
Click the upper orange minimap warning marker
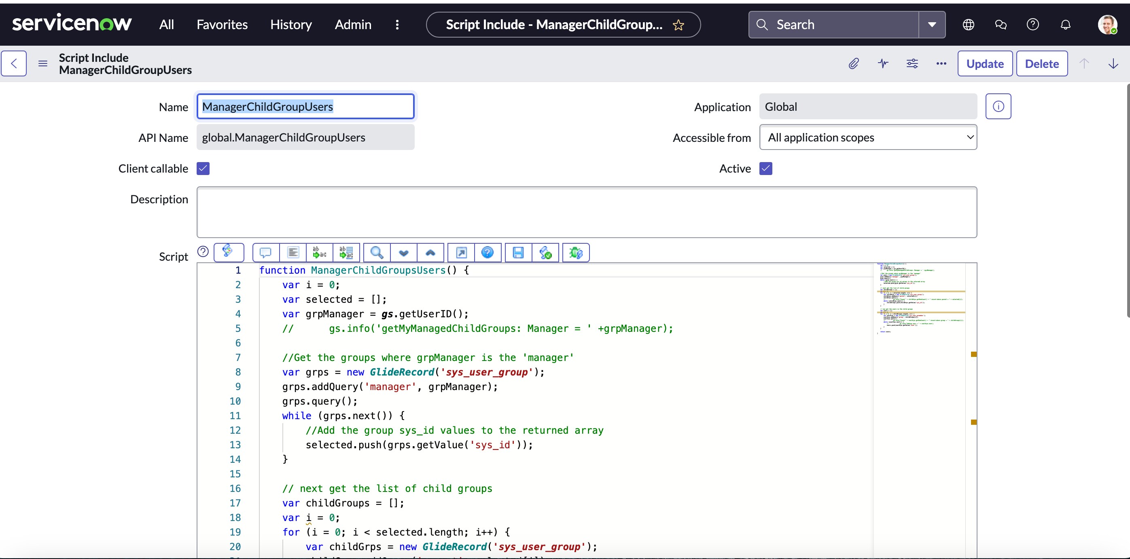coord(973,354)
